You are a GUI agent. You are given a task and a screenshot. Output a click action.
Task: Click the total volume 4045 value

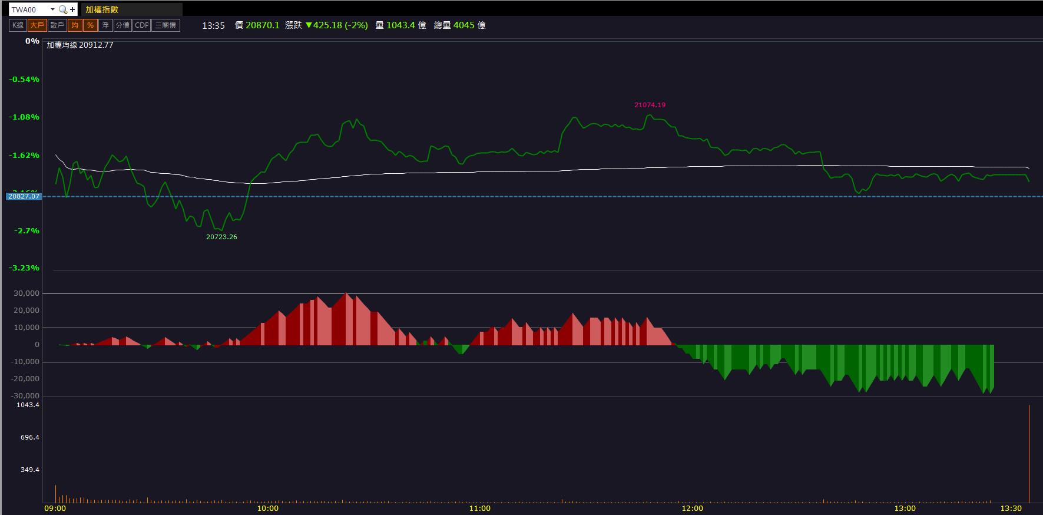463,25
